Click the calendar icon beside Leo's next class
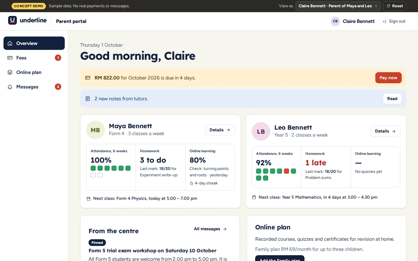 tap(254, 197)
